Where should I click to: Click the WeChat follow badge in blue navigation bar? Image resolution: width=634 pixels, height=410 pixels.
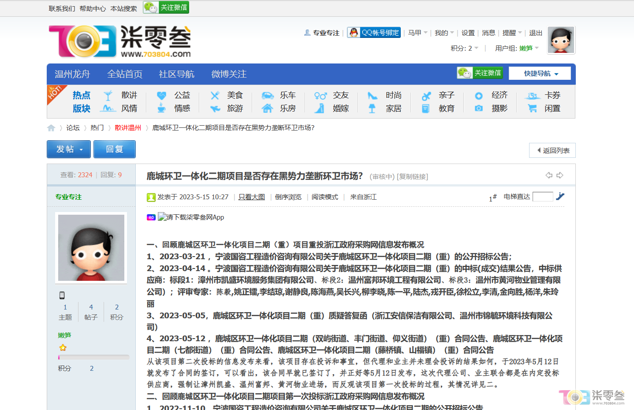(x=480, y=73)
